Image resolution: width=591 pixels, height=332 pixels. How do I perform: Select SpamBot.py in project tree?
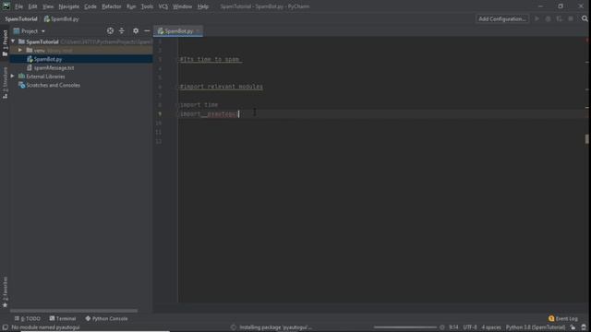click(47, 59)
